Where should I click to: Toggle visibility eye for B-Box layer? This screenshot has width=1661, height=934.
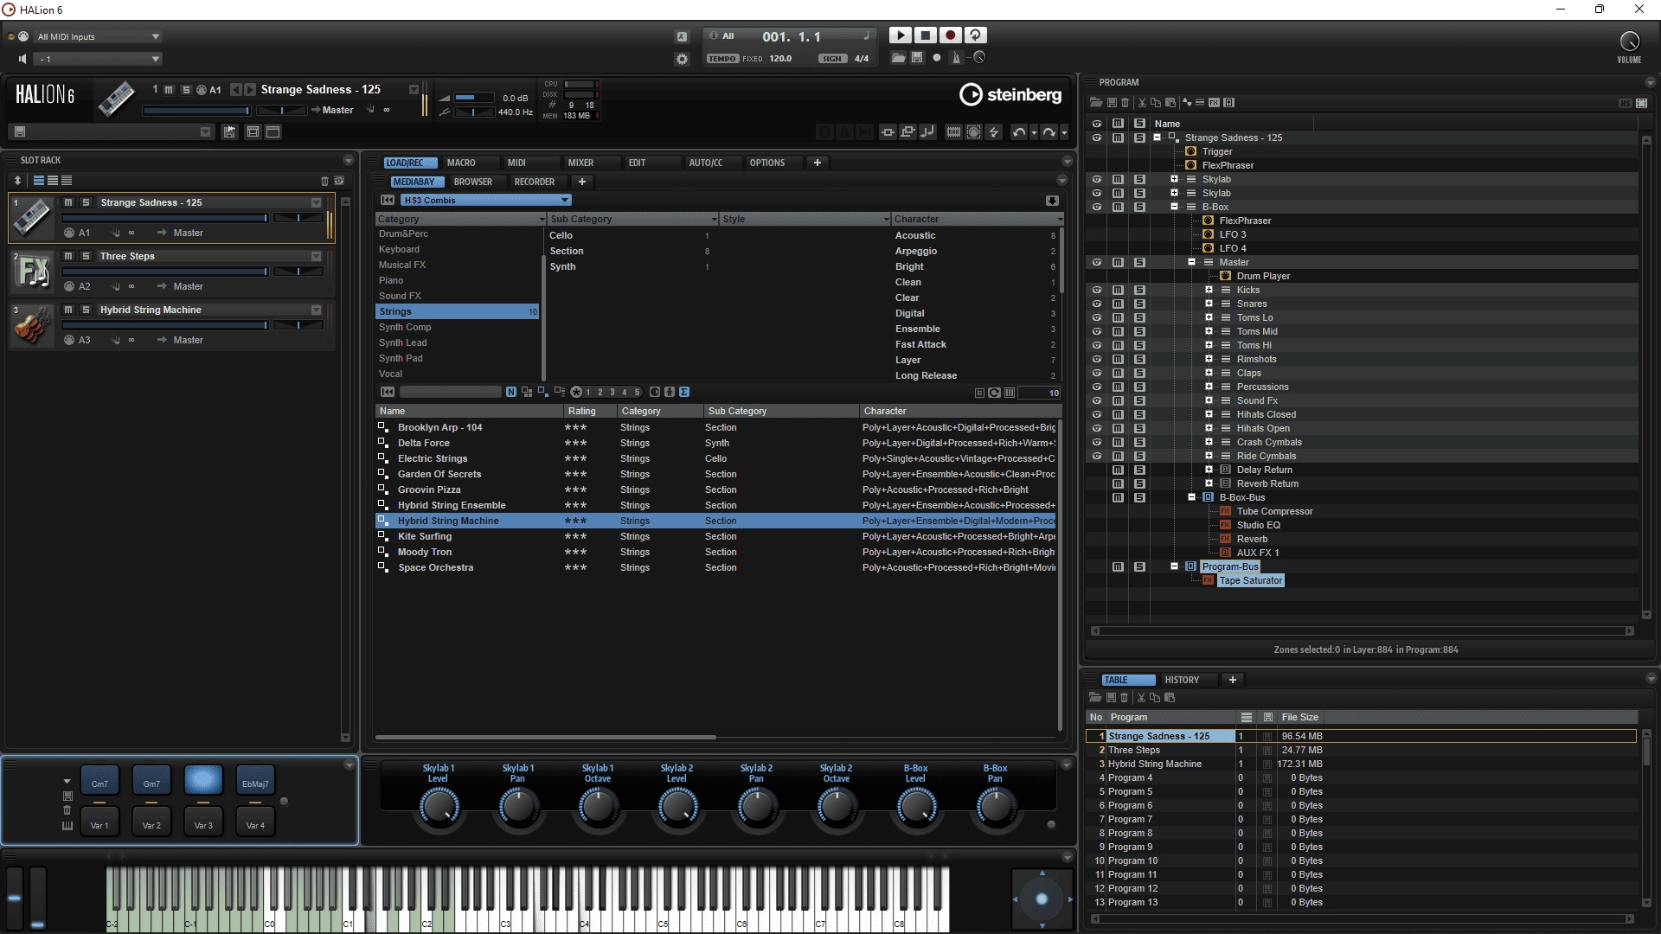click(x=1096, y=207)
